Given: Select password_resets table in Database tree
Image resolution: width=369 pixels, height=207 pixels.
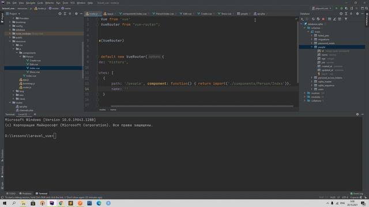Looking at the screenshot, I should (x=326, y=43).
